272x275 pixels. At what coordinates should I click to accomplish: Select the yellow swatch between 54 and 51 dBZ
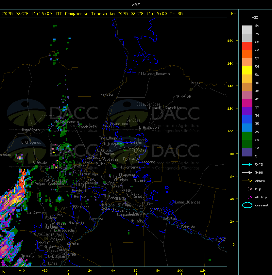[x=247, y=71]
